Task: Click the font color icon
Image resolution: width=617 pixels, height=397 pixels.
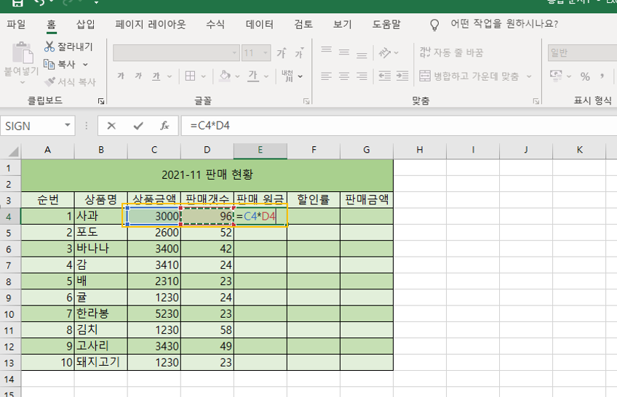Action: [x=253, y=76]
